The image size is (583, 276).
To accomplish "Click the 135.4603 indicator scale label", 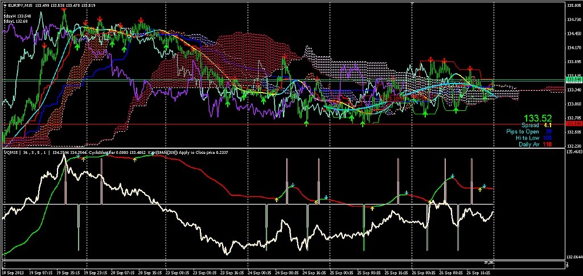I will (x=573, y=152).
